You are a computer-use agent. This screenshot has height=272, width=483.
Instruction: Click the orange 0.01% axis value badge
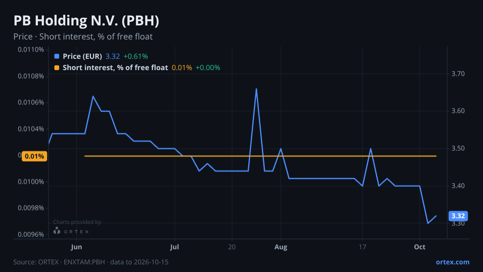coord(35,156)
